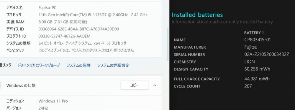Click the battery serial number value

point(267,54)
